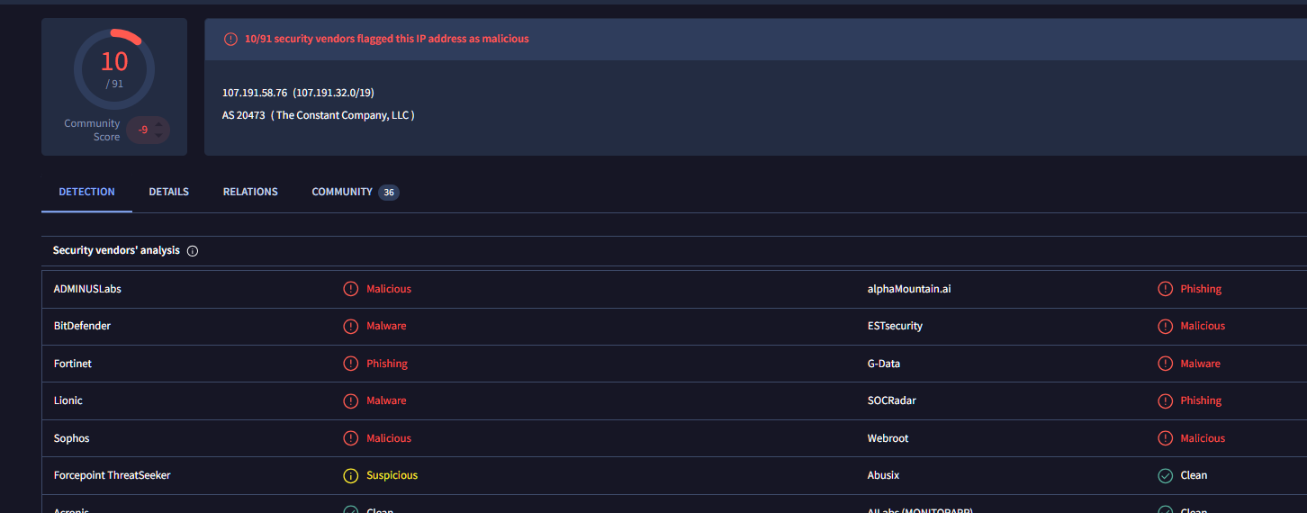
Task: Select the Webroot vendor name
Action: click(888, 438)
